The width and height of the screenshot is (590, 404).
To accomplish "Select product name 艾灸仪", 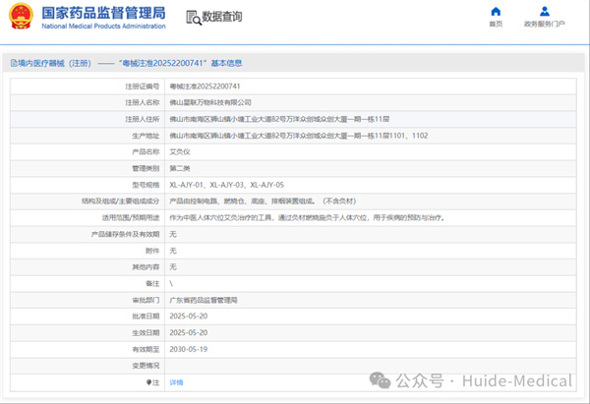I will 180,152.
